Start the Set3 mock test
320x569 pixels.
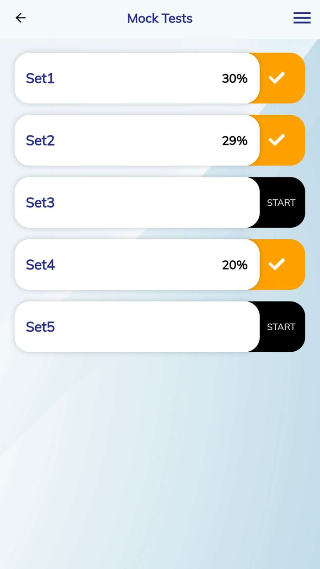281,202
